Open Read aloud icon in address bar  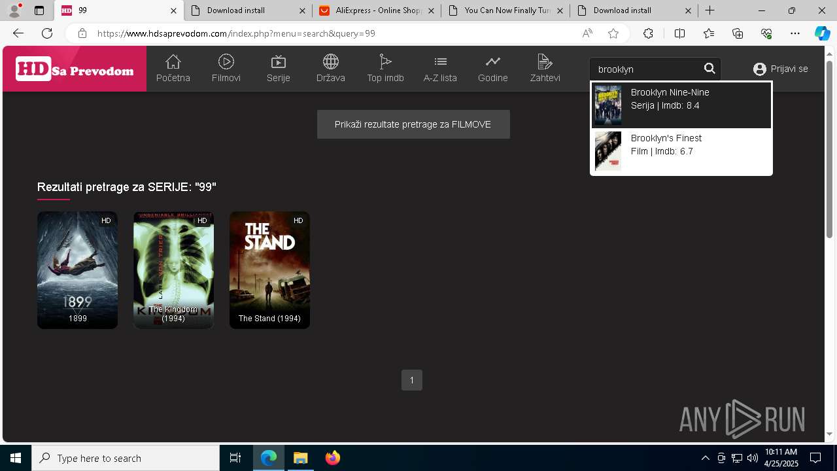click(x=587, y=33)
